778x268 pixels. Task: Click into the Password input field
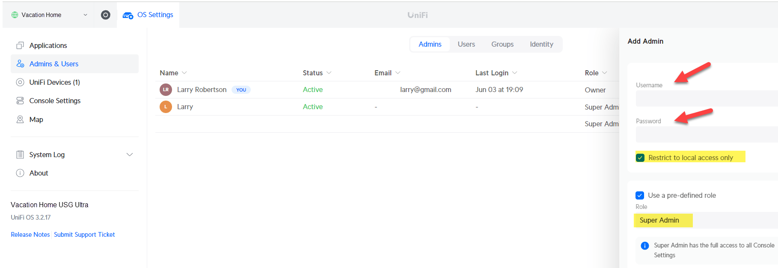pos(707,134)
